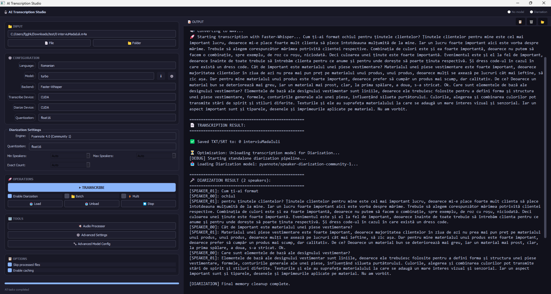Click the model info 'i' icon
This screenshot has height=294, width=551.
pyautogui.click(x=161, y=76)
